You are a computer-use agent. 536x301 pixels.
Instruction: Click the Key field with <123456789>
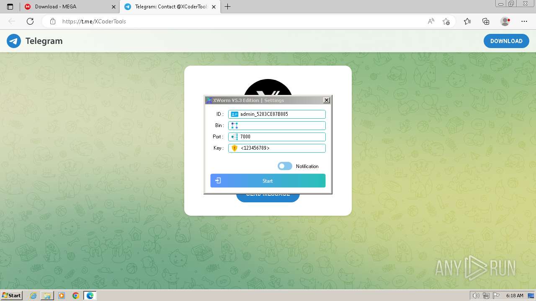click(x=277, y=148)
